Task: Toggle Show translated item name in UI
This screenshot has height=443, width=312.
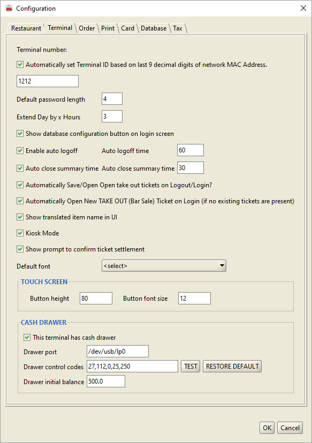Action: pos(20,217)
